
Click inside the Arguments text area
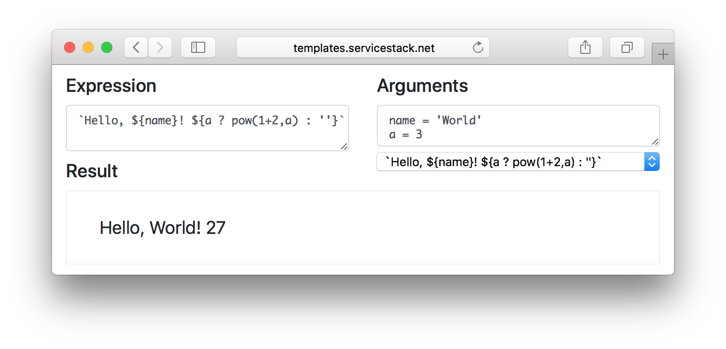click(519, 126)
